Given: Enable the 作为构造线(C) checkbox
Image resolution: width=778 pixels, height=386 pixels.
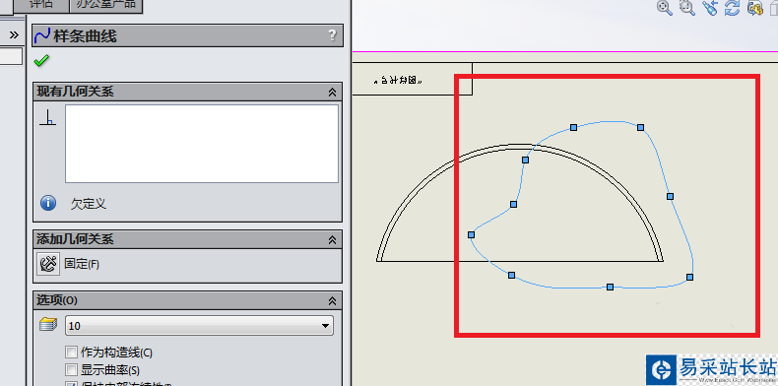Looking at the screenshot, I should point(72,353).
